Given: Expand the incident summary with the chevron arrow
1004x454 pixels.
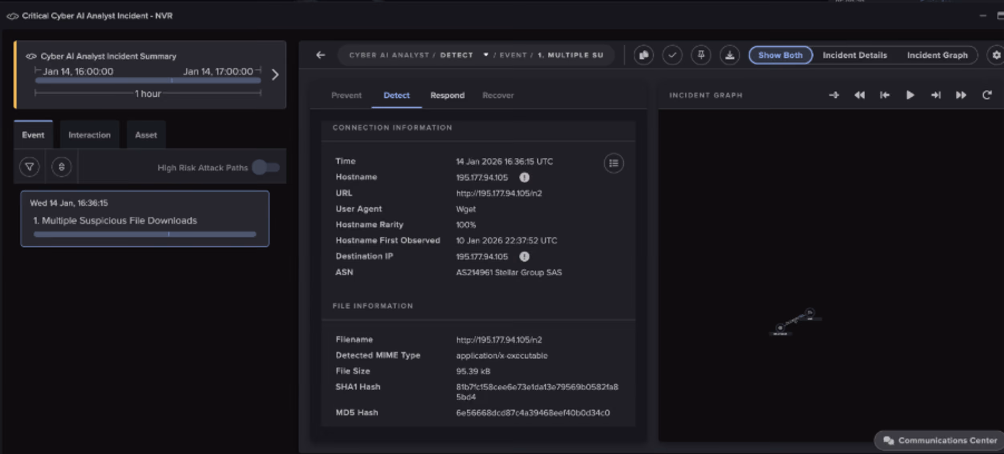Looking at the screenshot, I should [275, 75].
